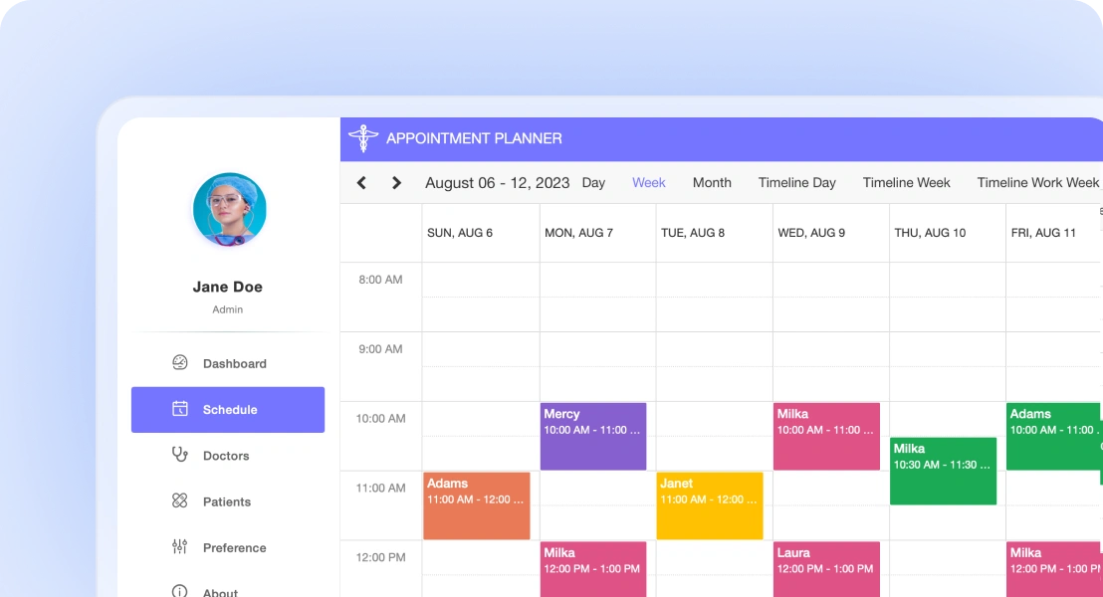This screenshot has width=1103, height=597.
Task: Select the Timeline Week view
Action: pyautogui.click(x=906, y=183)
